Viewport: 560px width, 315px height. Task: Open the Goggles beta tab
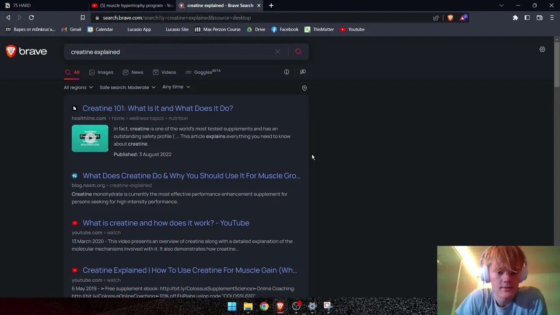(203, 72)
